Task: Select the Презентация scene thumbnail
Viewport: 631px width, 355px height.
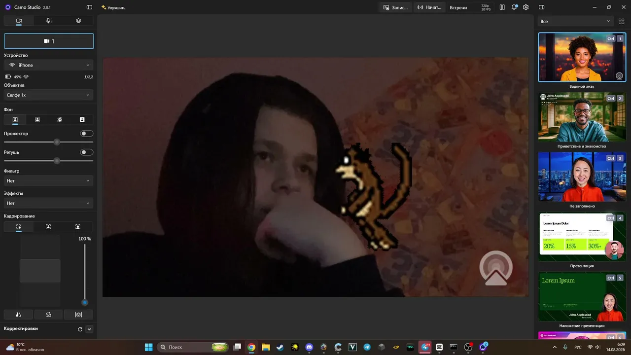Action: 582,237
